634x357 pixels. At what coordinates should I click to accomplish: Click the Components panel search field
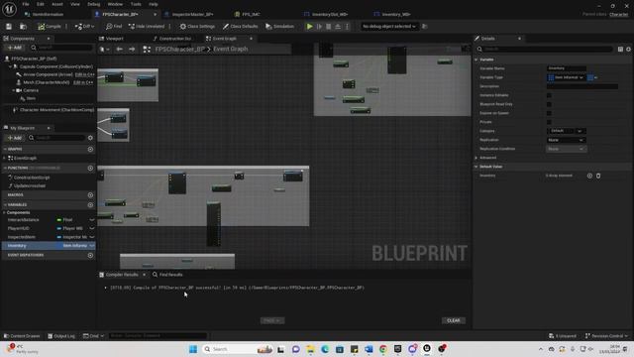pyautogui.click(x=61, y=48)
